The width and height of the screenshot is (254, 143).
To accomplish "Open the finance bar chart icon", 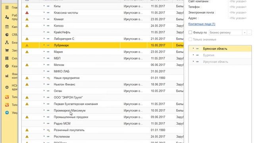I will [7, 76].
